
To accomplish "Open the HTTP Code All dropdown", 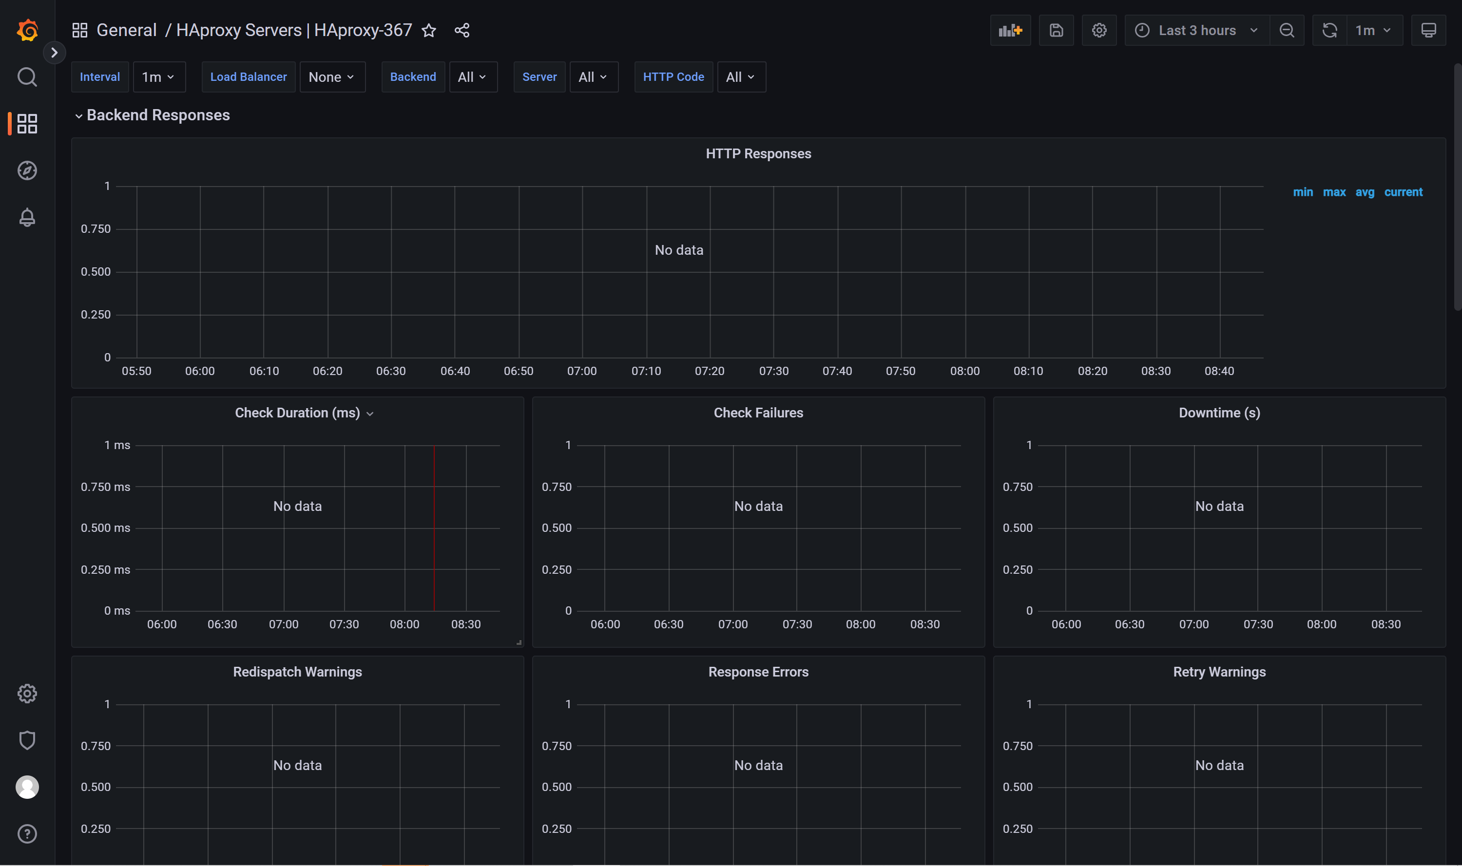I will pyautogui.click(x=741, y=77).
